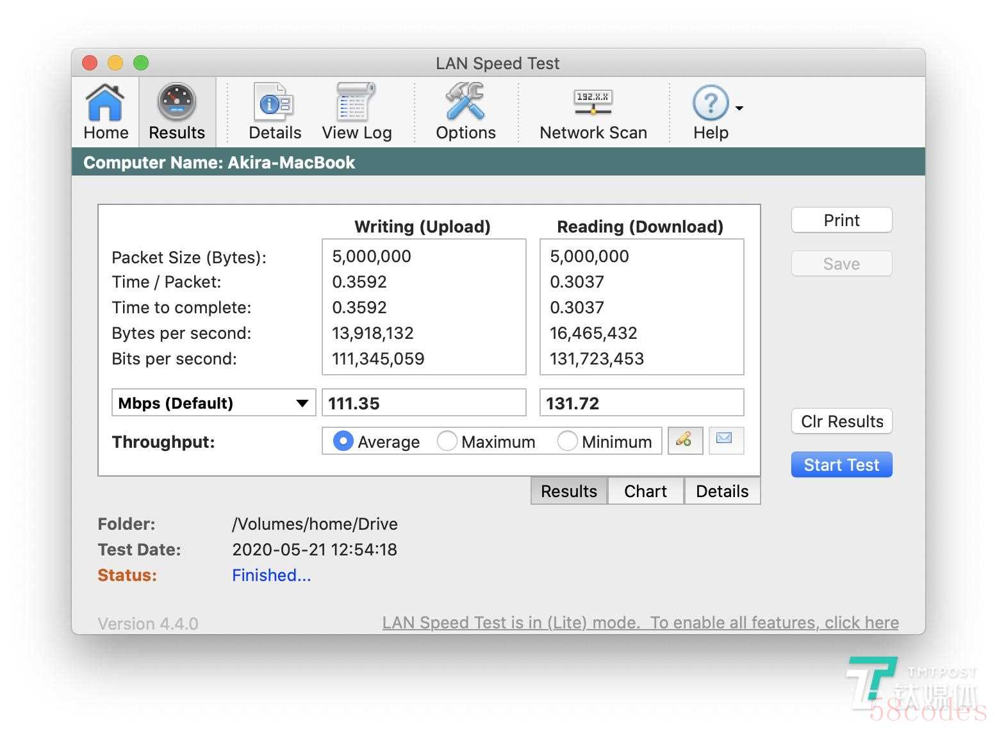Switch to the Chart tab
Screen dimensions: 997x729
(x=645, y=491)
